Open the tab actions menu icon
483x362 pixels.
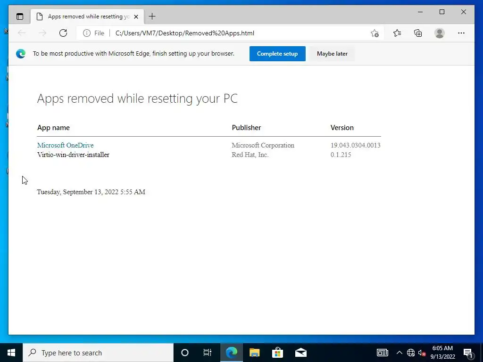[x=20, y=16]
